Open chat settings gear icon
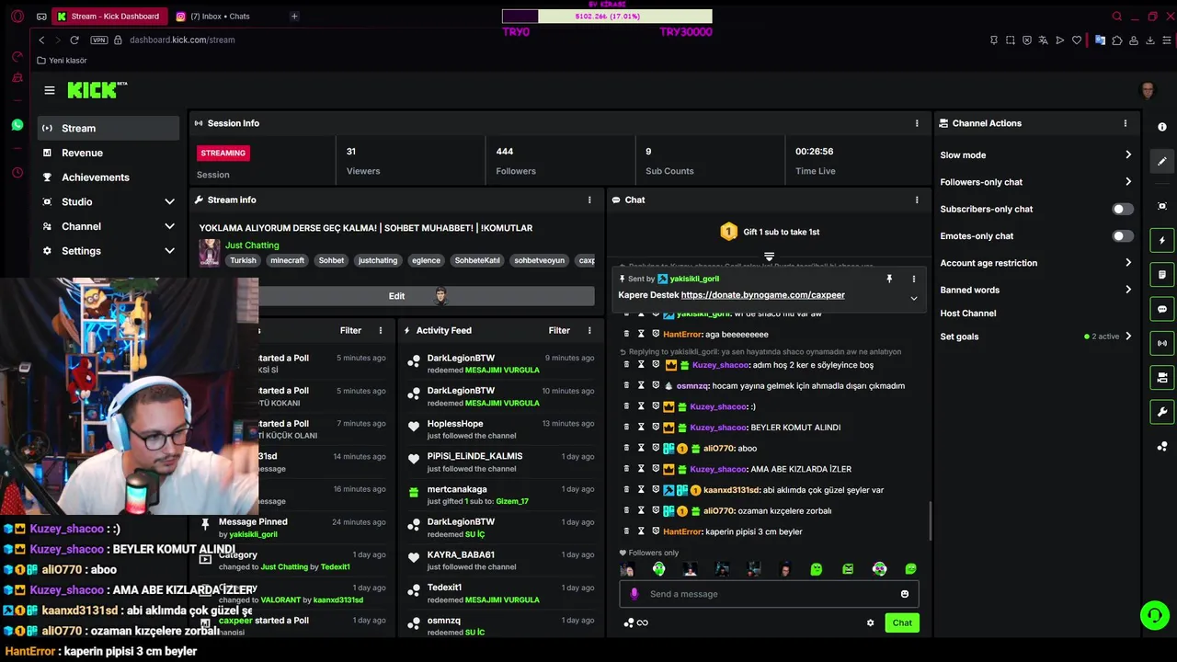 click(870, 622)
